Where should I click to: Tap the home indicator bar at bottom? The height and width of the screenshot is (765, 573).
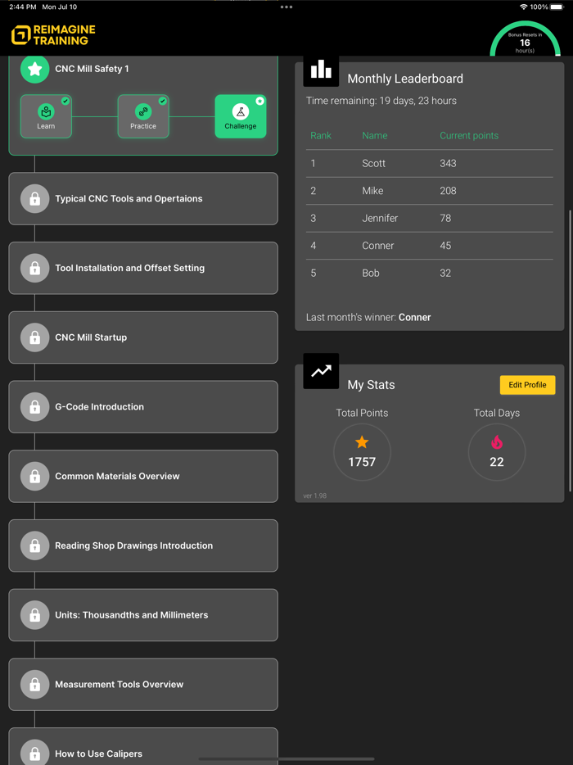pos(286,759)
